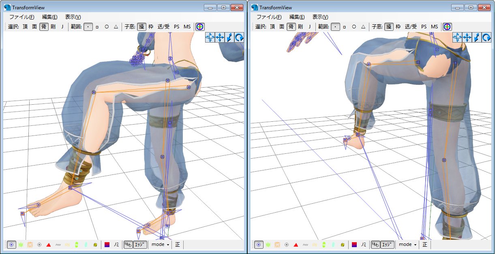This screenshot has width=495, height=254.
Task: Toggle cyan capsule display icon in left window
Action: [86, 245]
